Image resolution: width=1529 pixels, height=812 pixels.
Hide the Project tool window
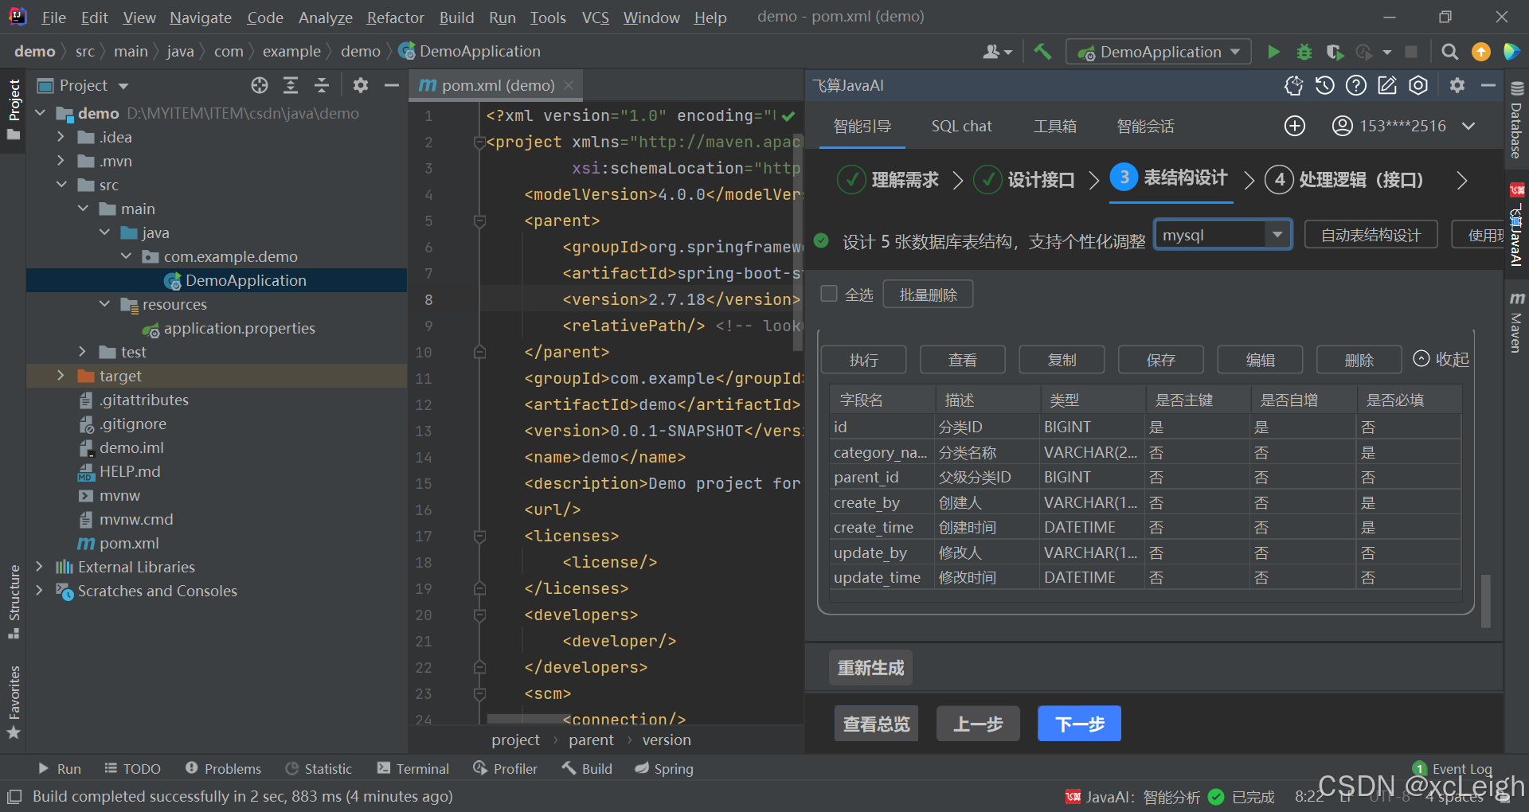coord(391,85)
